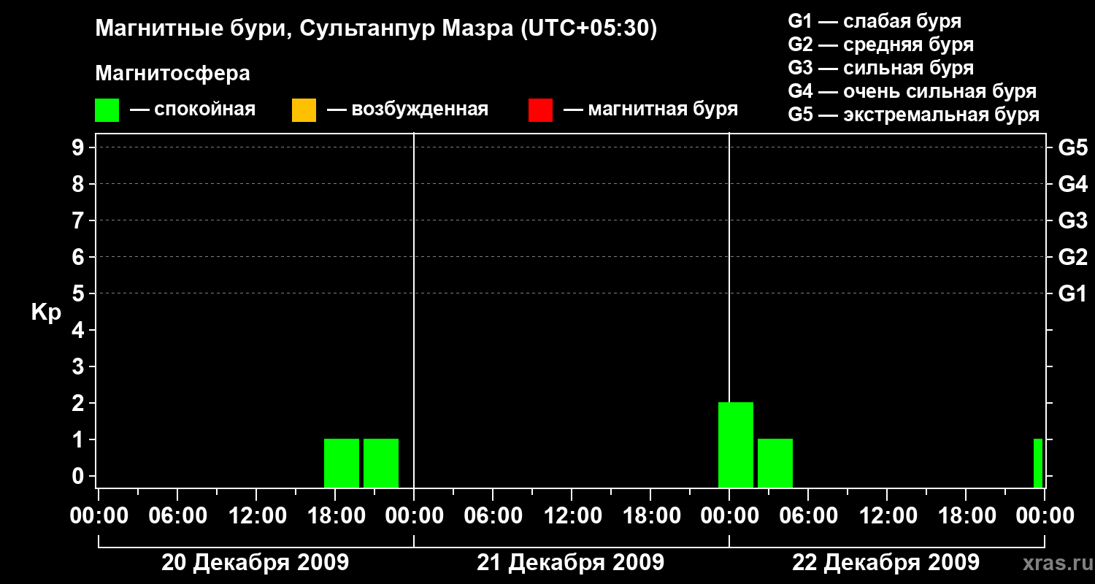Click the Kp 1 bar right of the Kp 2 bar
Screen dimensions: 1095x584
(775, 463)
